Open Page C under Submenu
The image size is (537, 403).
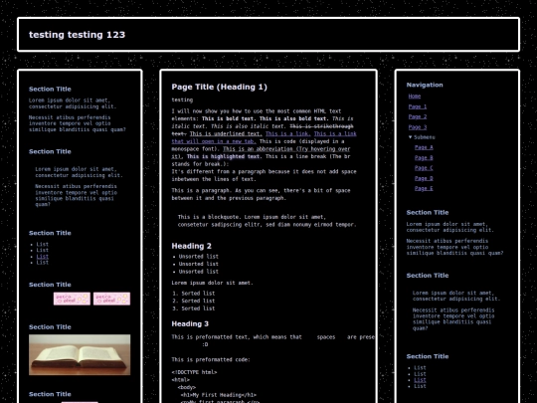[424, 168]
